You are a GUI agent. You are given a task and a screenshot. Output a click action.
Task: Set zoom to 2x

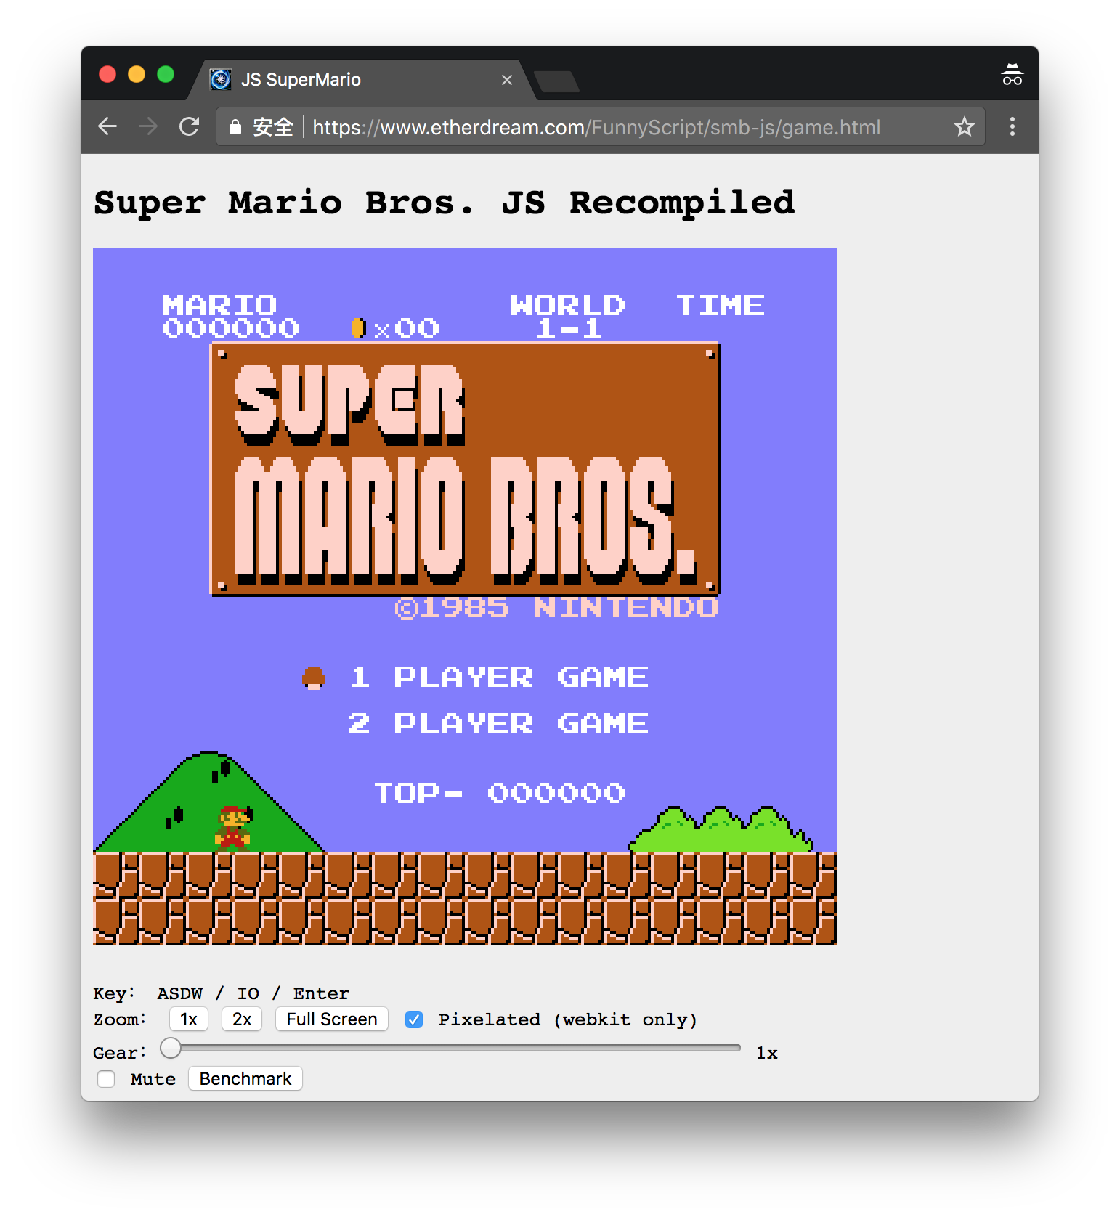click(x=242, y=1019)
